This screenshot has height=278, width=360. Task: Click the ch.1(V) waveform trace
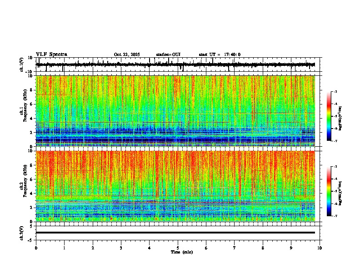click(175, 65)
